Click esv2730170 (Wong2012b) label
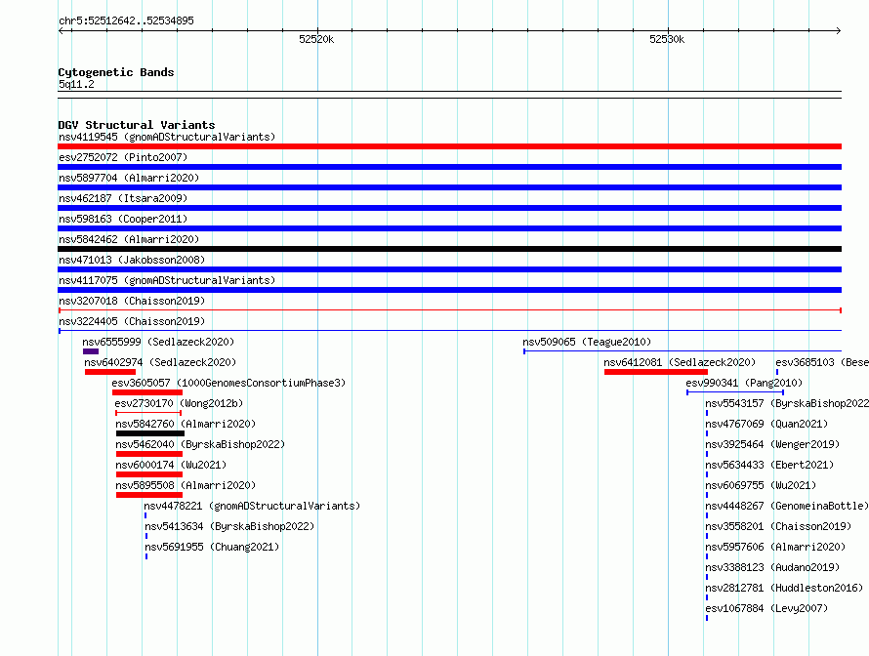869x656 pixels. tap(179, 403)
